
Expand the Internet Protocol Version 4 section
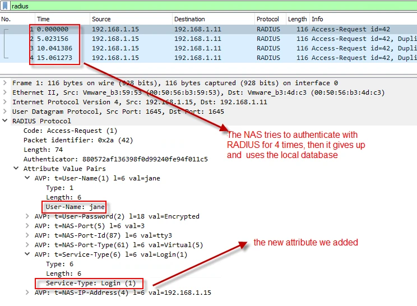pyautogui.click(x=6, y=102)
